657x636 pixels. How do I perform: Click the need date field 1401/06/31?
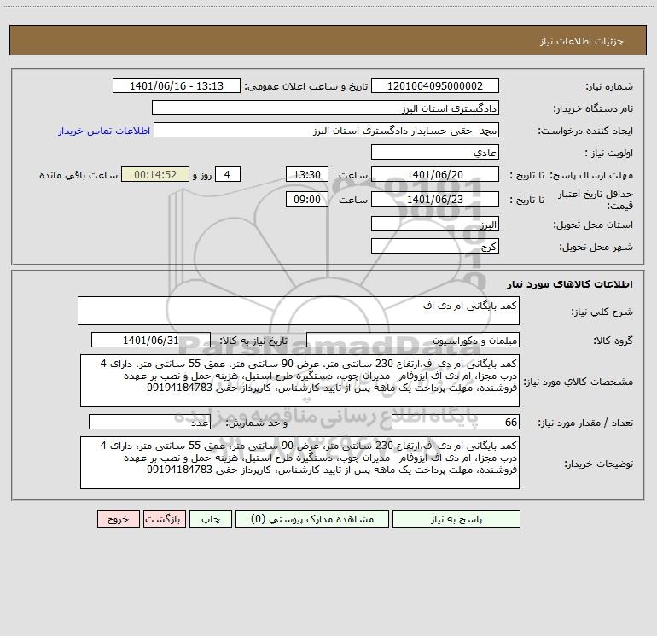click(151, 340)
